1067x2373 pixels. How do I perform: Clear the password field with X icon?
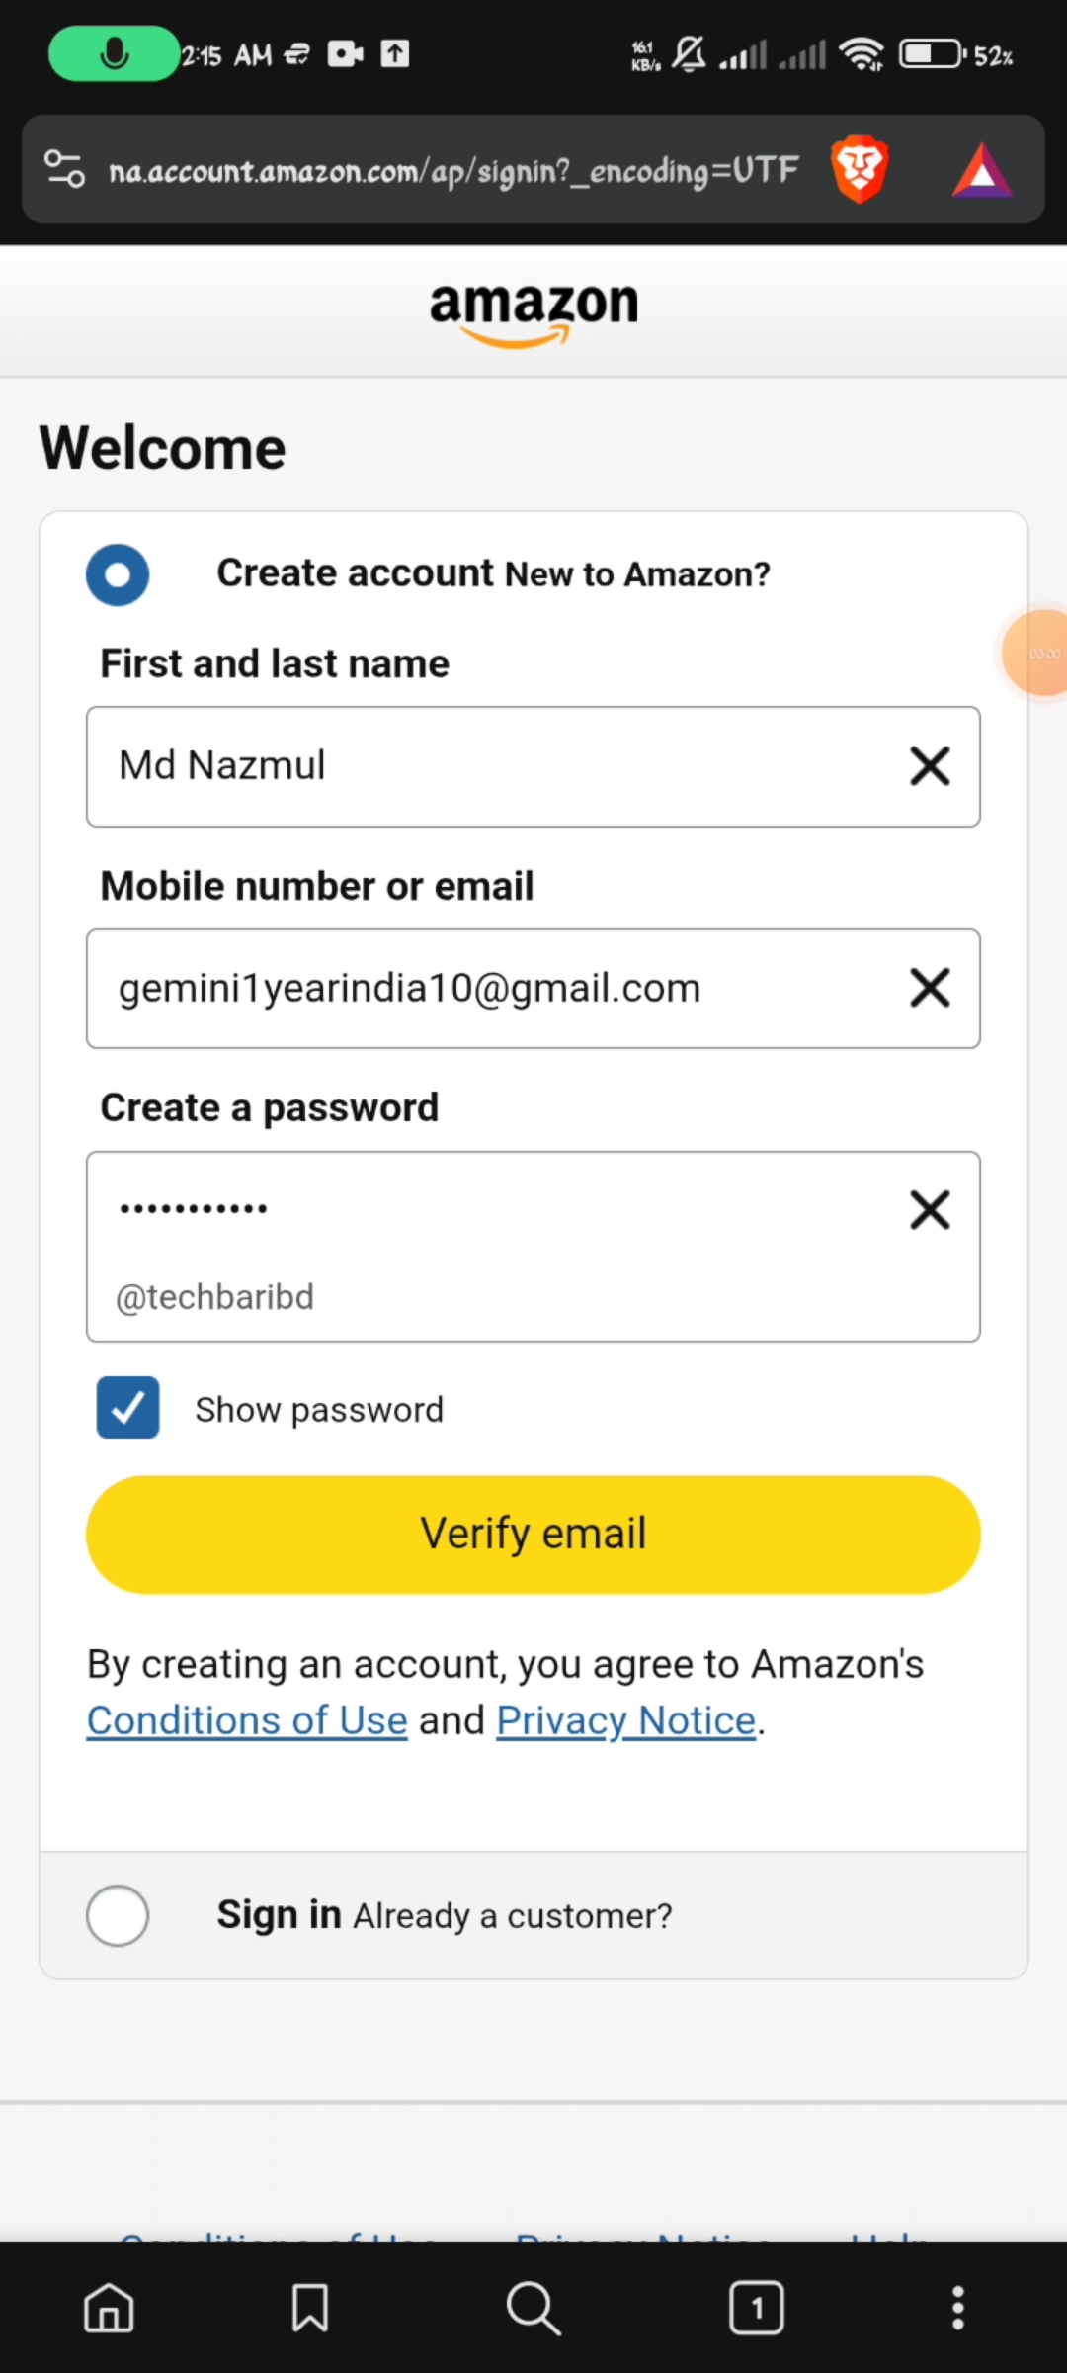click(x=930, y=1210)
